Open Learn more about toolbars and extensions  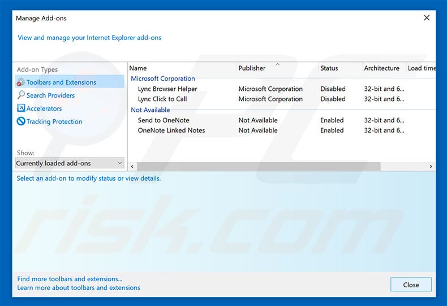pos(79,288)
